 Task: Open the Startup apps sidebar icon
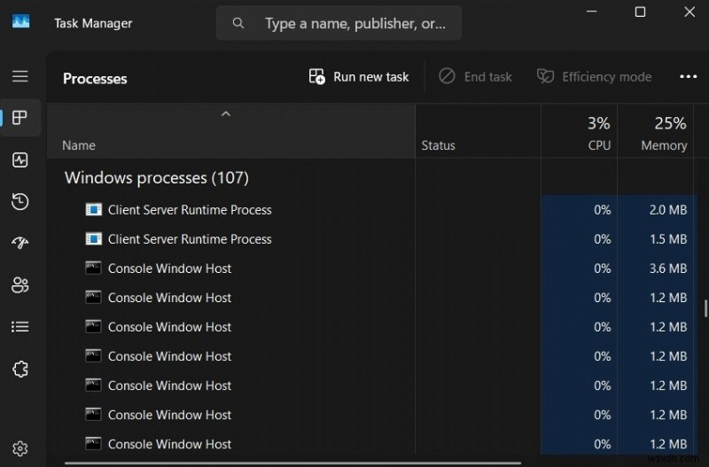[x=19, y=243]
